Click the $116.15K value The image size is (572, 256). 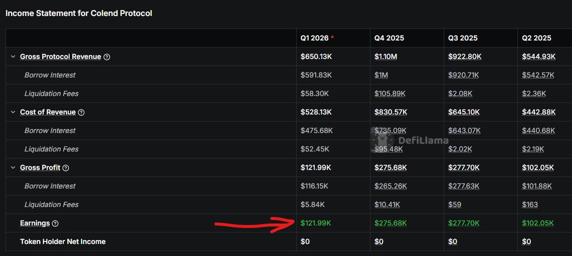click(314, 186)
